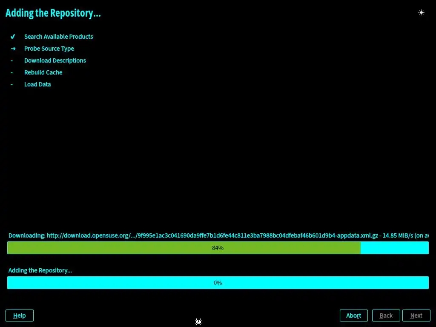
Task: Proceed with the Next button
Action: point(416,316)
